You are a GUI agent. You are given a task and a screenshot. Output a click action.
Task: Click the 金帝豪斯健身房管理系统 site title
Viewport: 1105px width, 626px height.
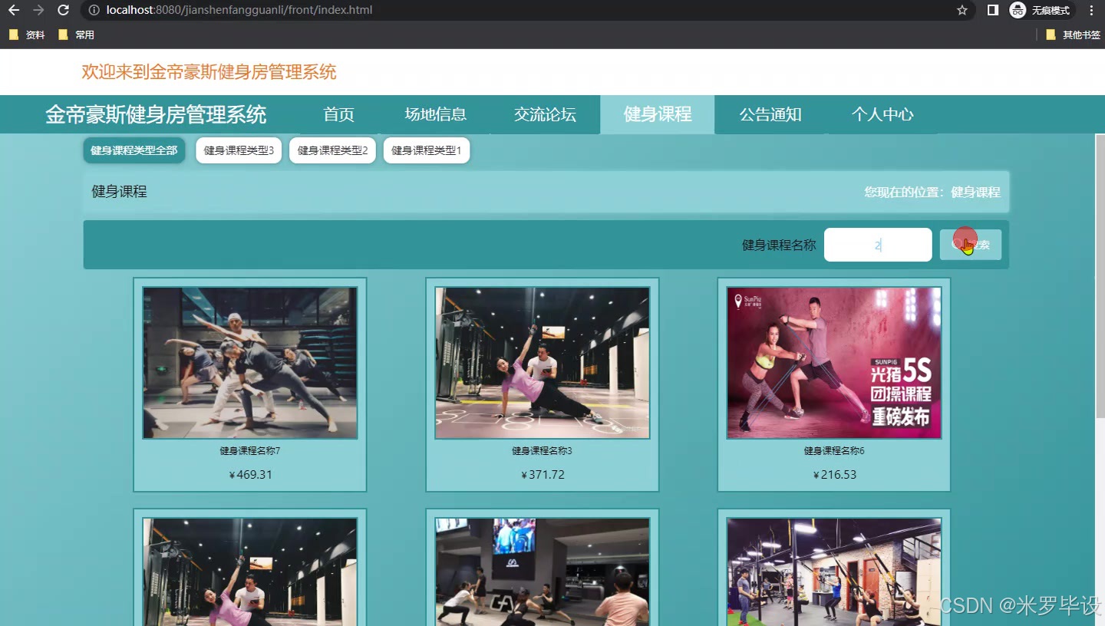(x=156, y=115)
